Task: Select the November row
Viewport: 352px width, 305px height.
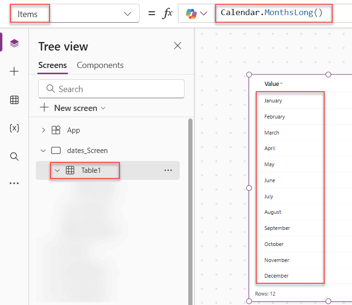Action: (x=277, y=260)
